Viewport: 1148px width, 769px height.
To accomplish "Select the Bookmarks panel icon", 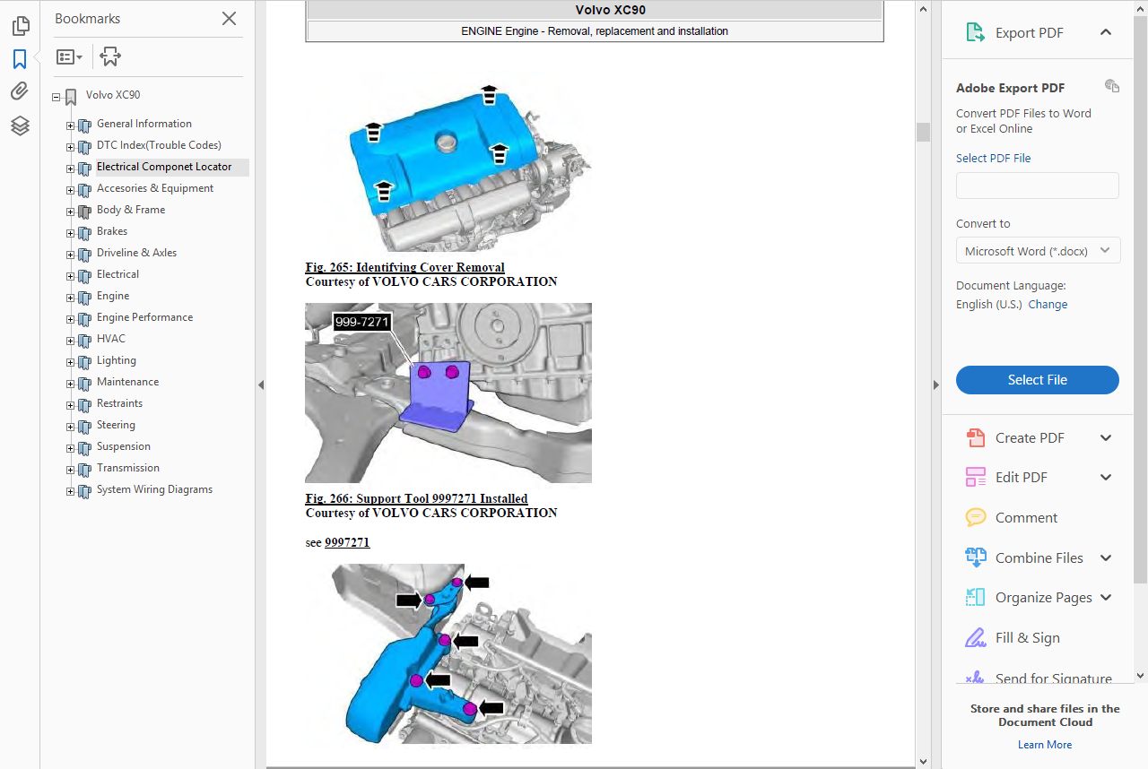I will [20, 59].
